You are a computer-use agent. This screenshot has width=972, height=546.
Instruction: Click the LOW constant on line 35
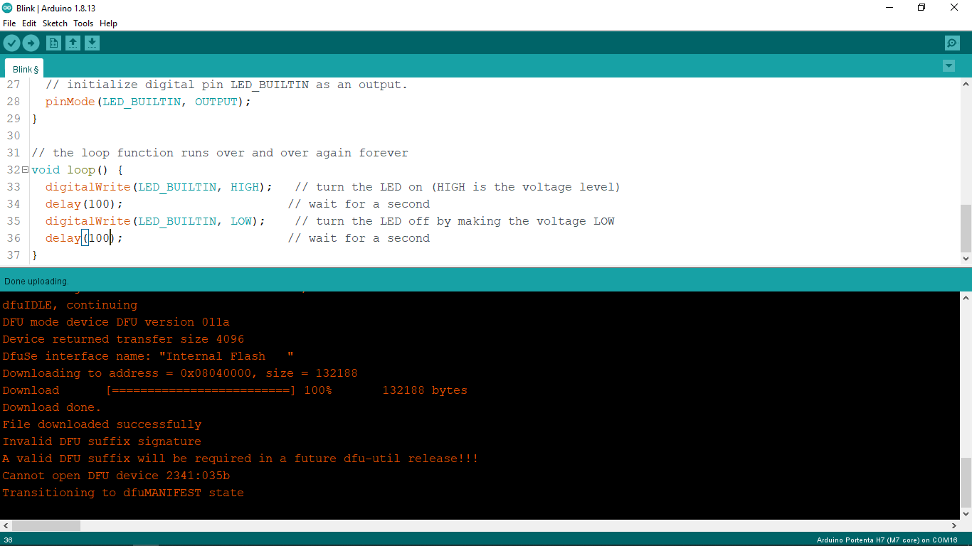click(241, 221)
